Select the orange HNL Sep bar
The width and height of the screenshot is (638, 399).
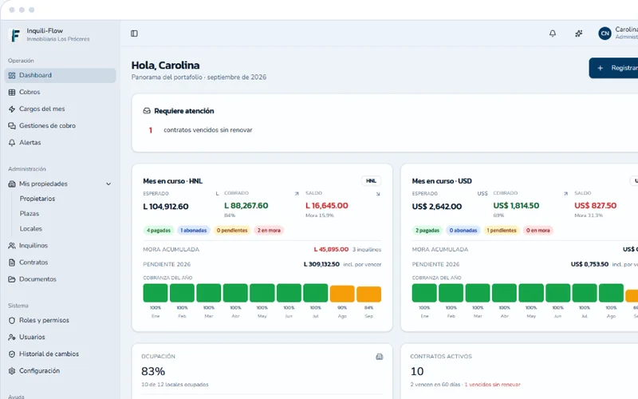click(x=368, y=294)
